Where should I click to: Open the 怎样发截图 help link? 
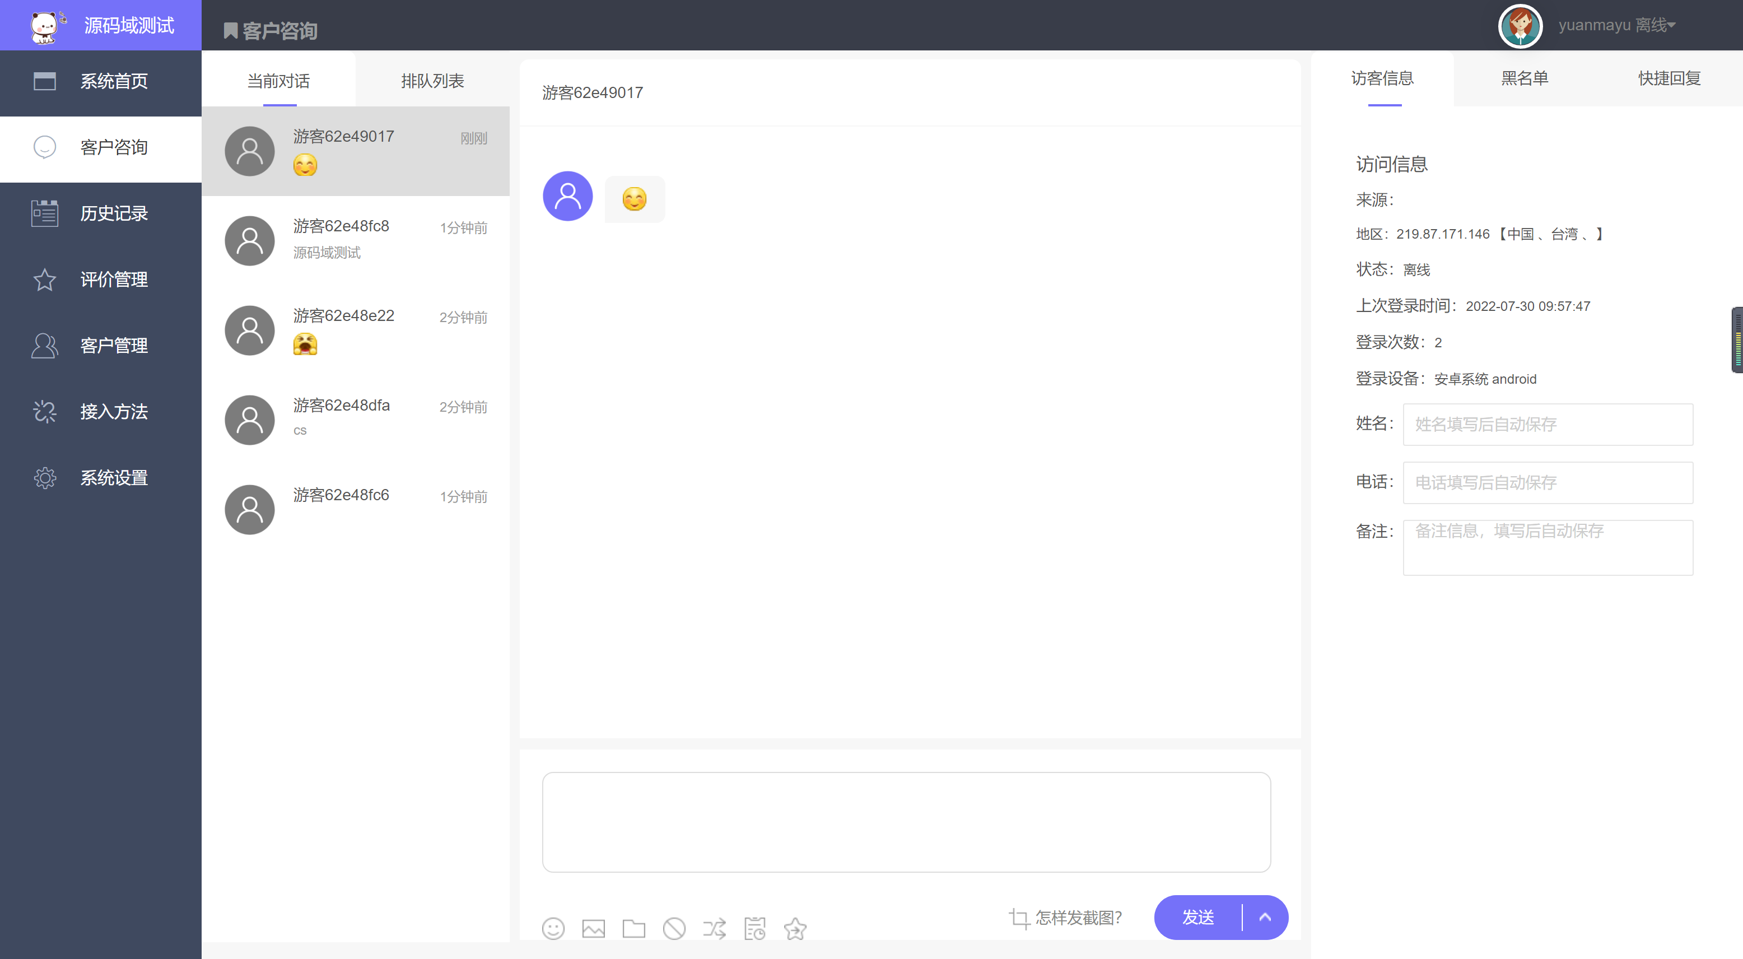click(x=1079, y=918)
